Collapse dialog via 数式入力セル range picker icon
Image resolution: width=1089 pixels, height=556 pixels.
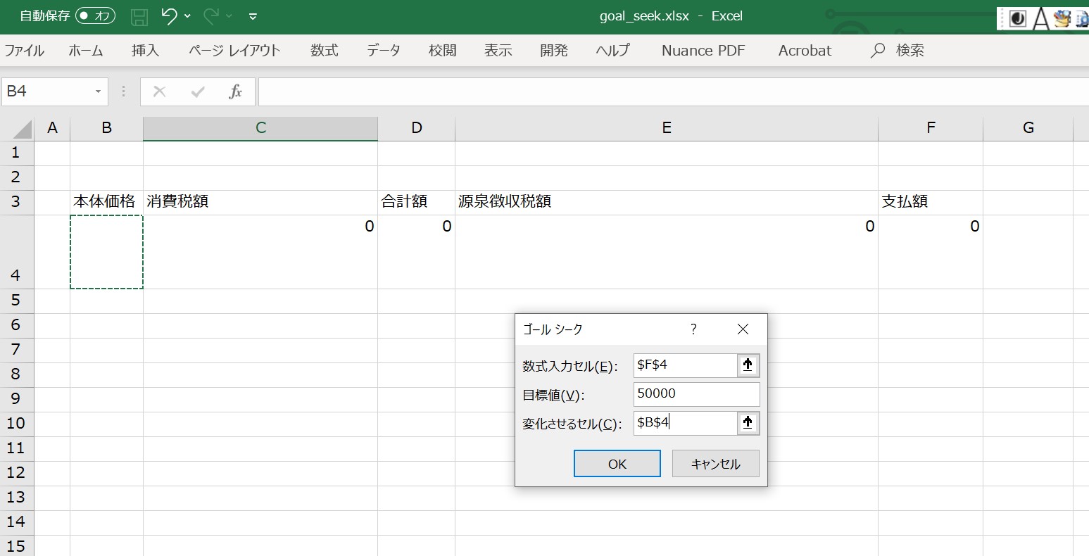pyautogui.click(x=748, y=365)
